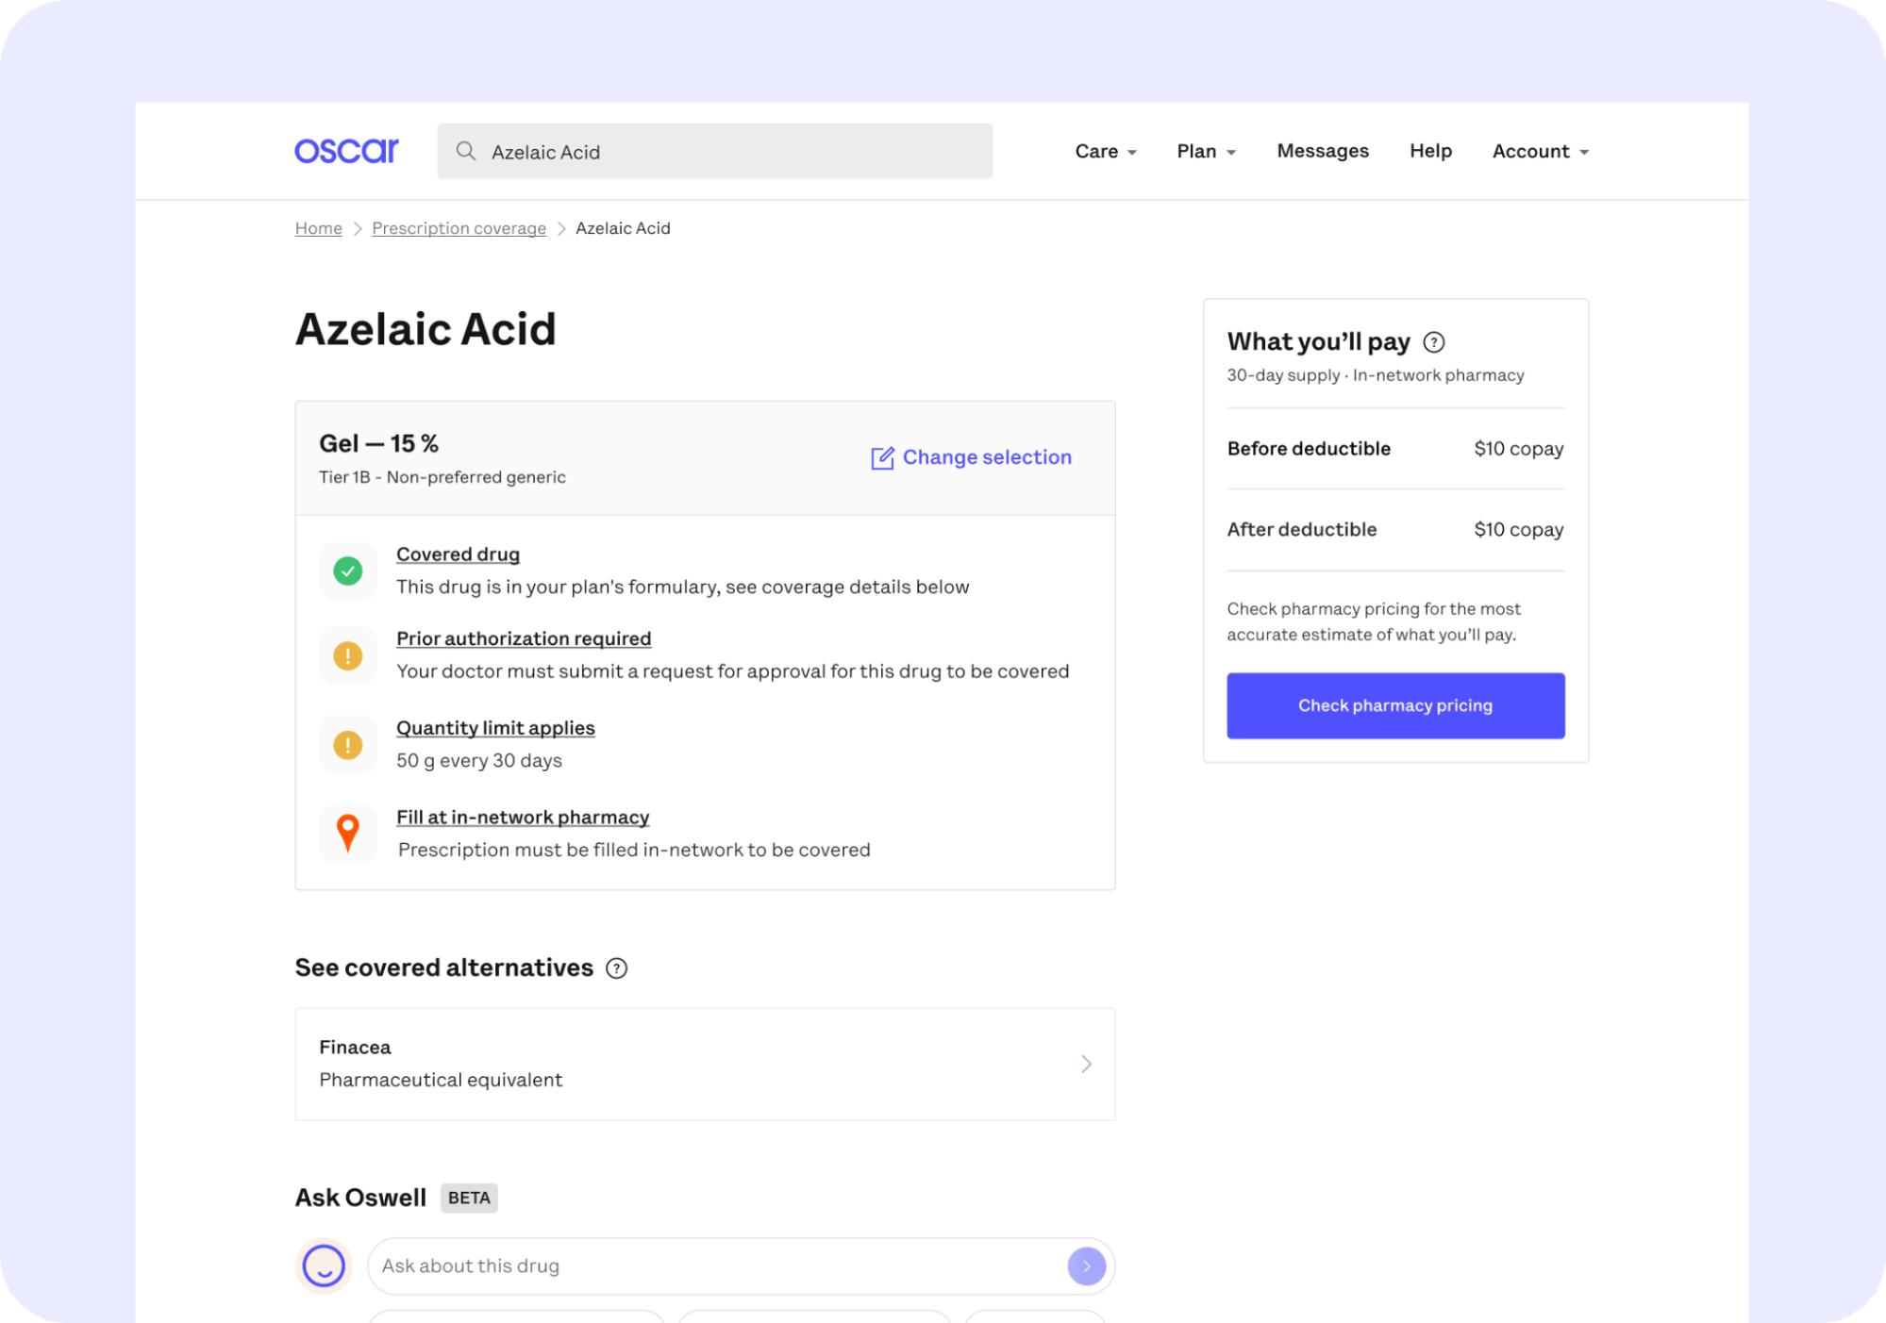
Task: Click Check pharmacy pricing button
Action: click(1395, 705)
